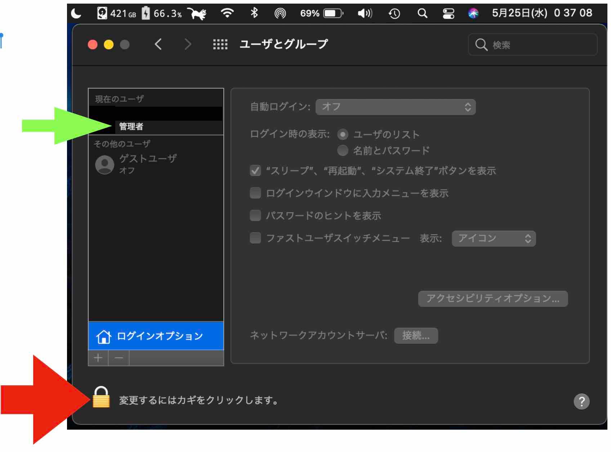Go back with the left chevron
611x452 pixels.
tap(158, 44)
